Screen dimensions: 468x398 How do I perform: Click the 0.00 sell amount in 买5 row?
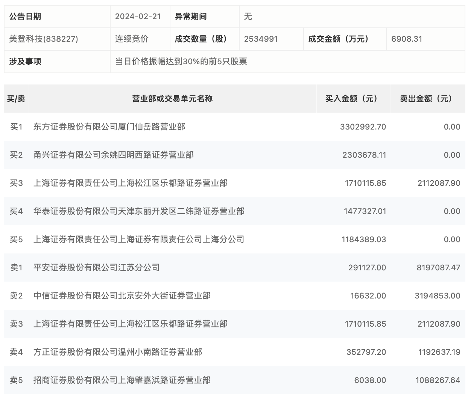452,240
